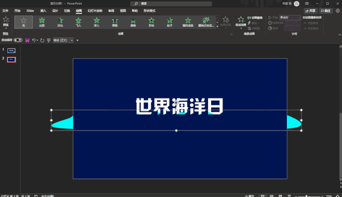Open the Undo history dropdown arrow
This screenshot has height=197, width=342.
tap(38, 40)
